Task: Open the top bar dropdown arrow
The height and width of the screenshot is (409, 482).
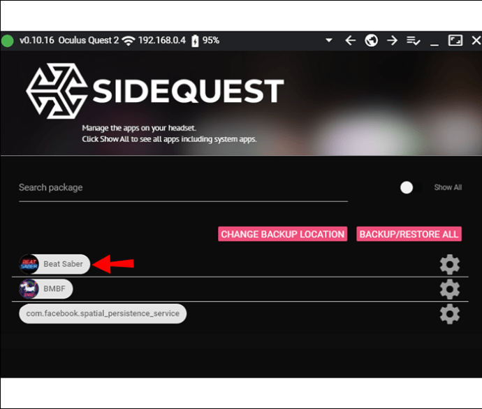Action: [x=329, y=41]
